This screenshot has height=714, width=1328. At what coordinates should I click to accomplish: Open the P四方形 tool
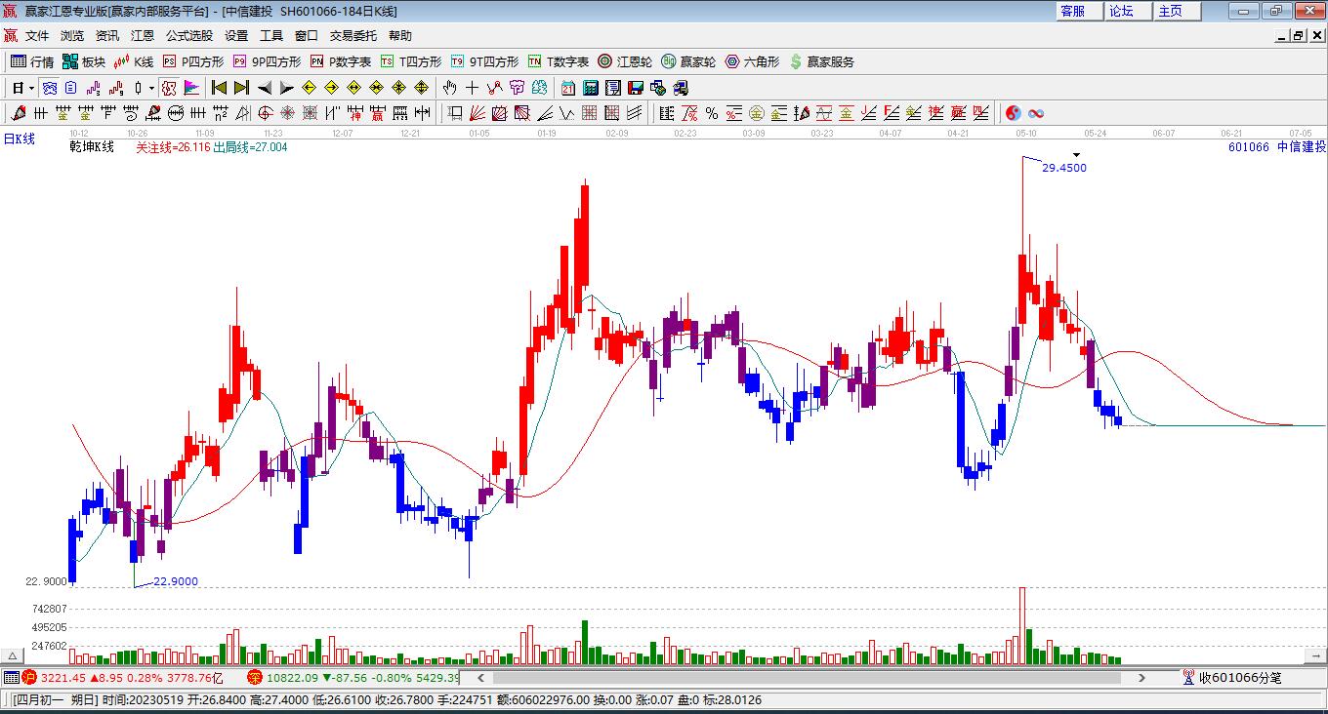click(193, 61)
